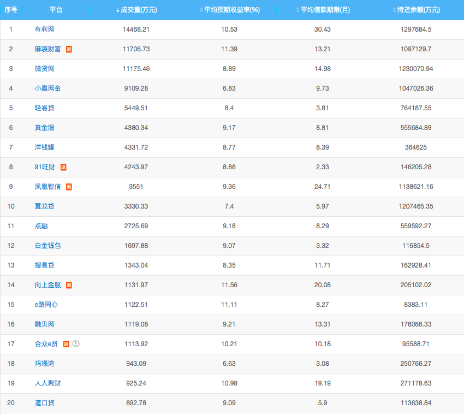Screen dimensions: 464x415
Task: Click the orange 返 badge next to 向上金服
Action: point(69,285)
